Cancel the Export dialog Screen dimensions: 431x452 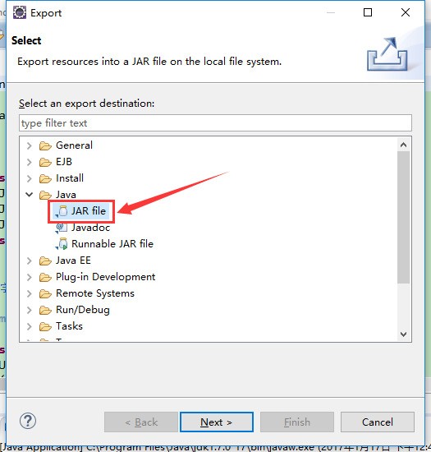pyautogui.click(x=377, y=422)
